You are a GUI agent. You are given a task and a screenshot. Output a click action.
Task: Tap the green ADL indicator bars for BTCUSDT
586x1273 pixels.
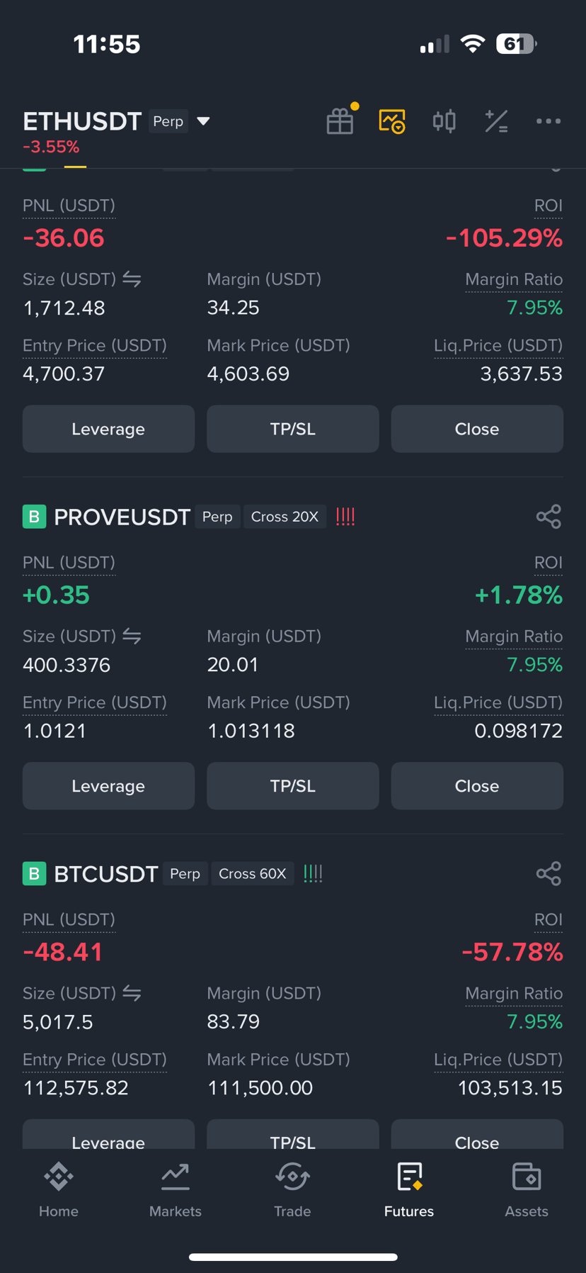pos(313,874)
